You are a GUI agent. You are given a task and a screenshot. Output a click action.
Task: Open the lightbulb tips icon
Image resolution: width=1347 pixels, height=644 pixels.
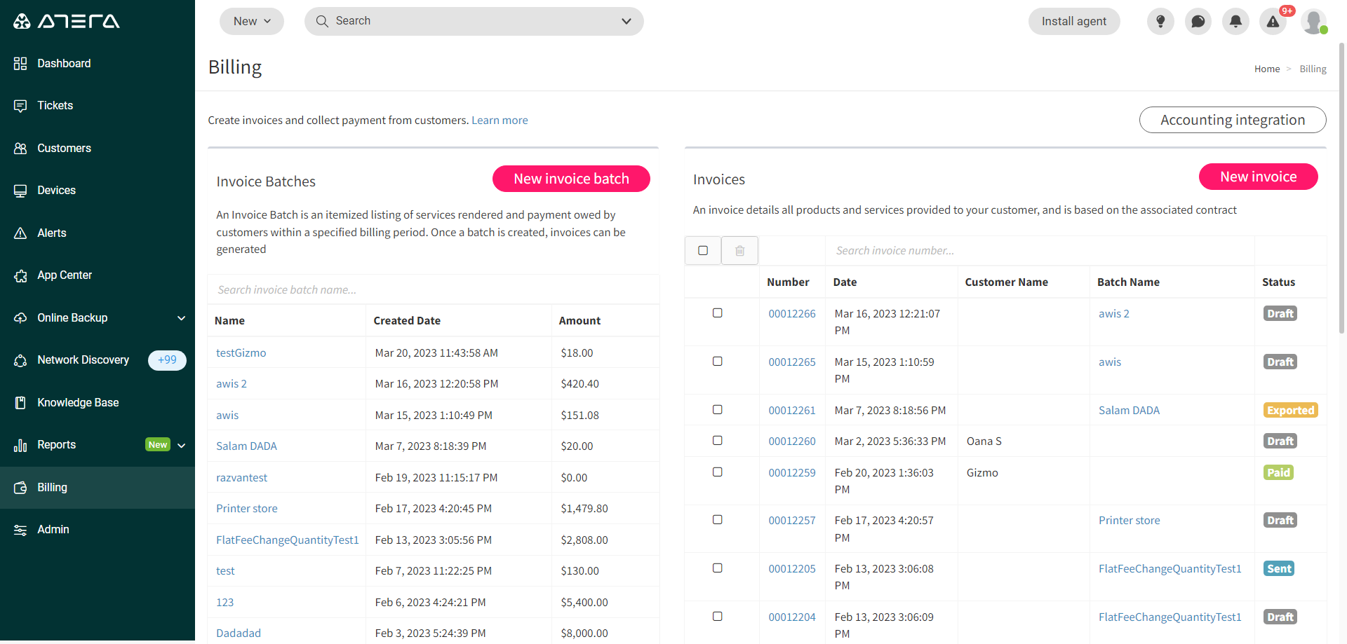click(x=1160, y=21)
